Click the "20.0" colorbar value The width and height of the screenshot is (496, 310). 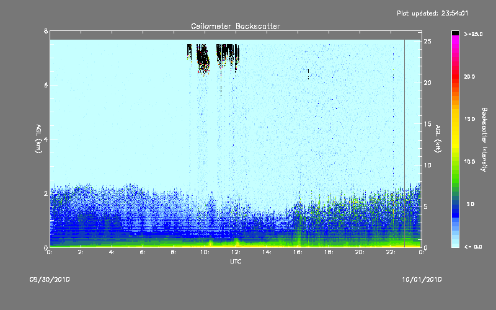pos(469,77)
